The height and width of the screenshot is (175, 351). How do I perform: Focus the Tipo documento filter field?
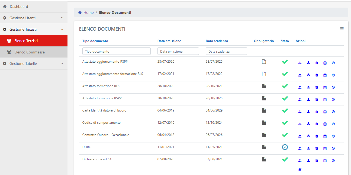(x=117, y=51)
